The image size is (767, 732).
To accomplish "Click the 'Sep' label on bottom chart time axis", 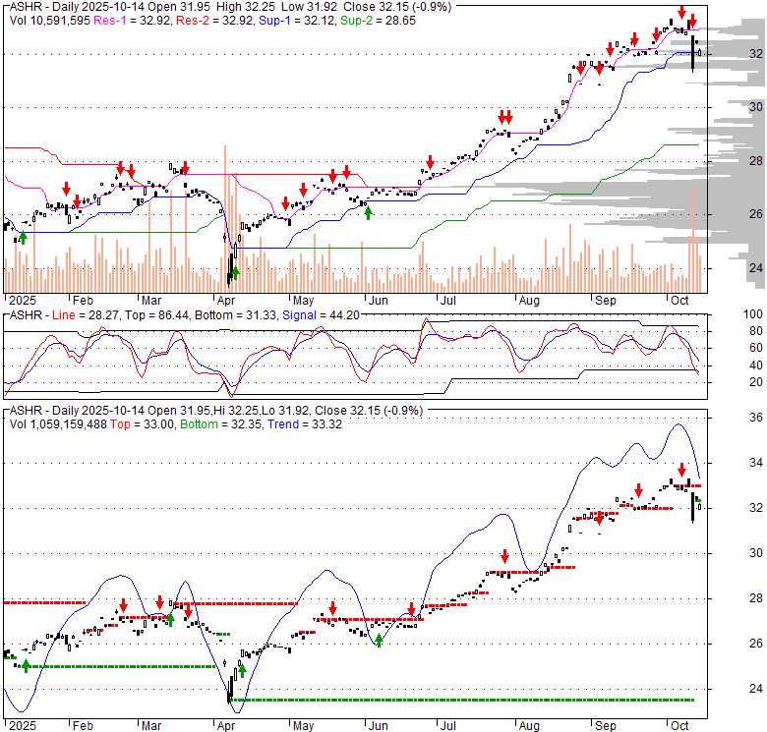I will (x=605, y=726).
